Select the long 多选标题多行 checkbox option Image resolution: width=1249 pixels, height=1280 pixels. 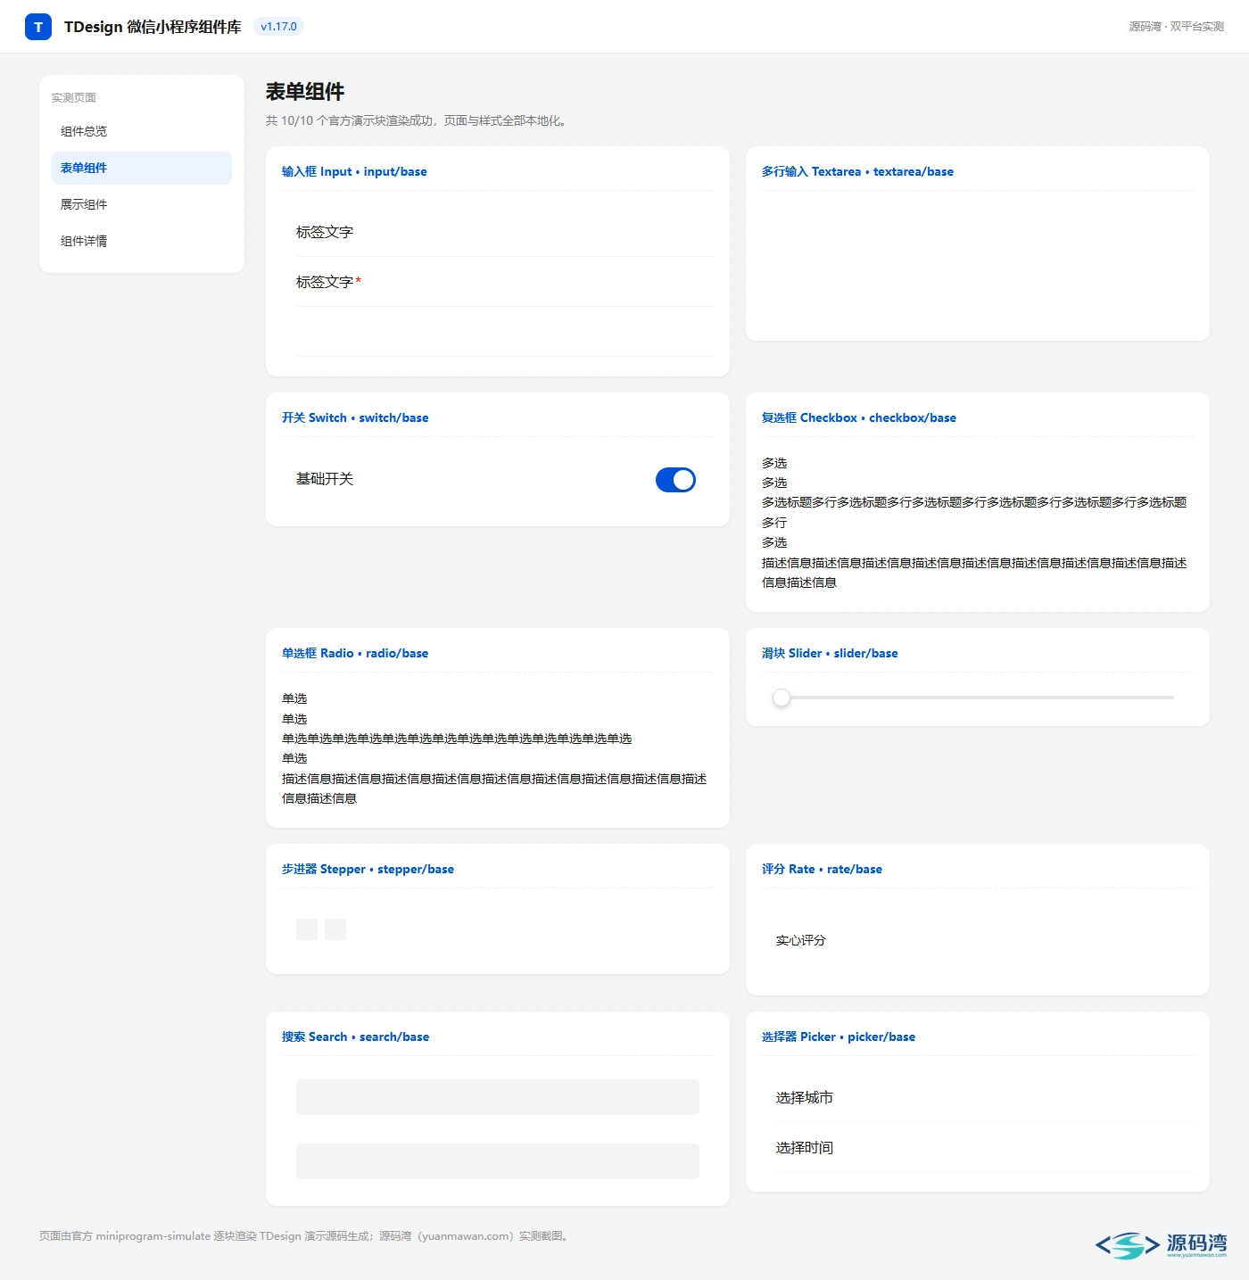[x=974, y=512]
